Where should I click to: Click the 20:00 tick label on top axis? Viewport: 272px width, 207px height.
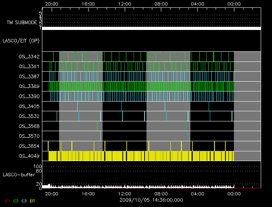pos(52,4)
